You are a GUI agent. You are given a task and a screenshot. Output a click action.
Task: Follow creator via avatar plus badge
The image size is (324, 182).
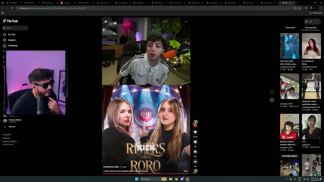tap(195, 125)
